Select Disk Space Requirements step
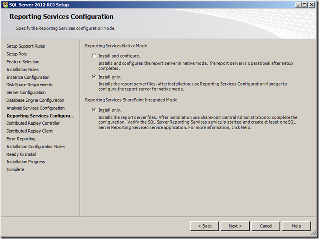Viewport: 319px width, 239px height. click(x=30, y=85)
